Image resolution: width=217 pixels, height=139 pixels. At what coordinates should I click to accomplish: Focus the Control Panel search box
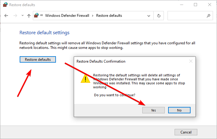[x=190, y=16]
